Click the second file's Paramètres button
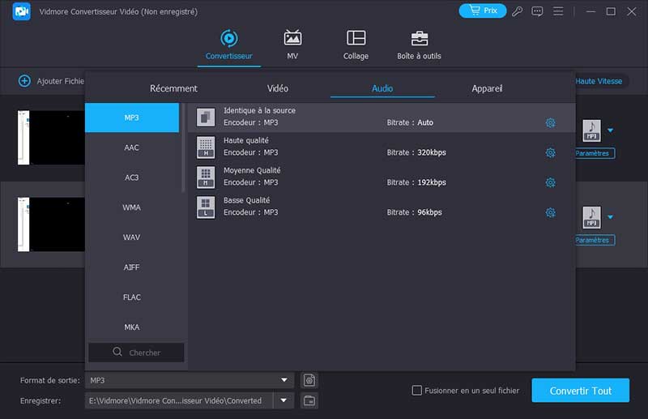Image resolution: width=648 pixels, height=419 pixels. click(595, 240)
